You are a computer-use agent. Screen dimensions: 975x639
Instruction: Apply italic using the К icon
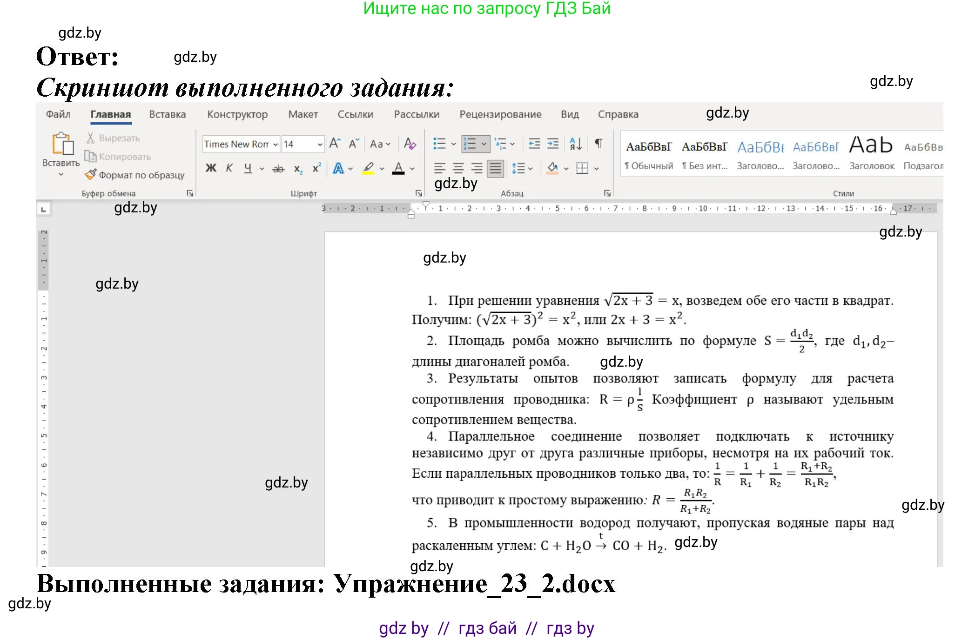(x=229, y=167)
